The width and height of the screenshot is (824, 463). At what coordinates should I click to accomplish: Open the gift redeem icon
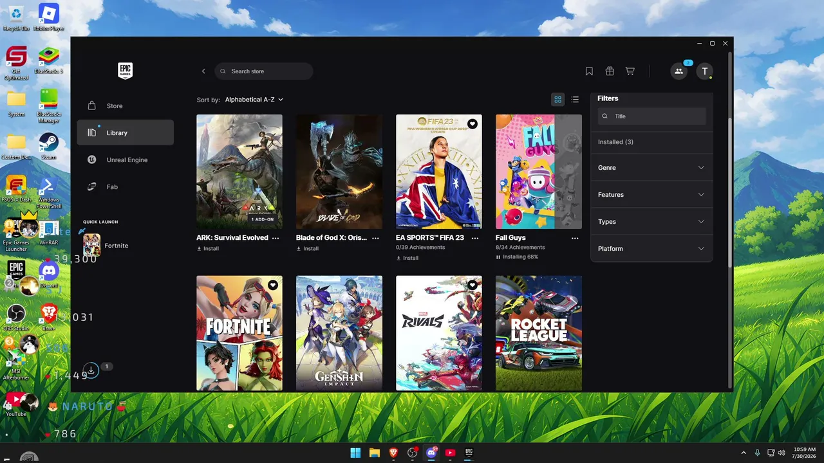[x=610, y=71]
